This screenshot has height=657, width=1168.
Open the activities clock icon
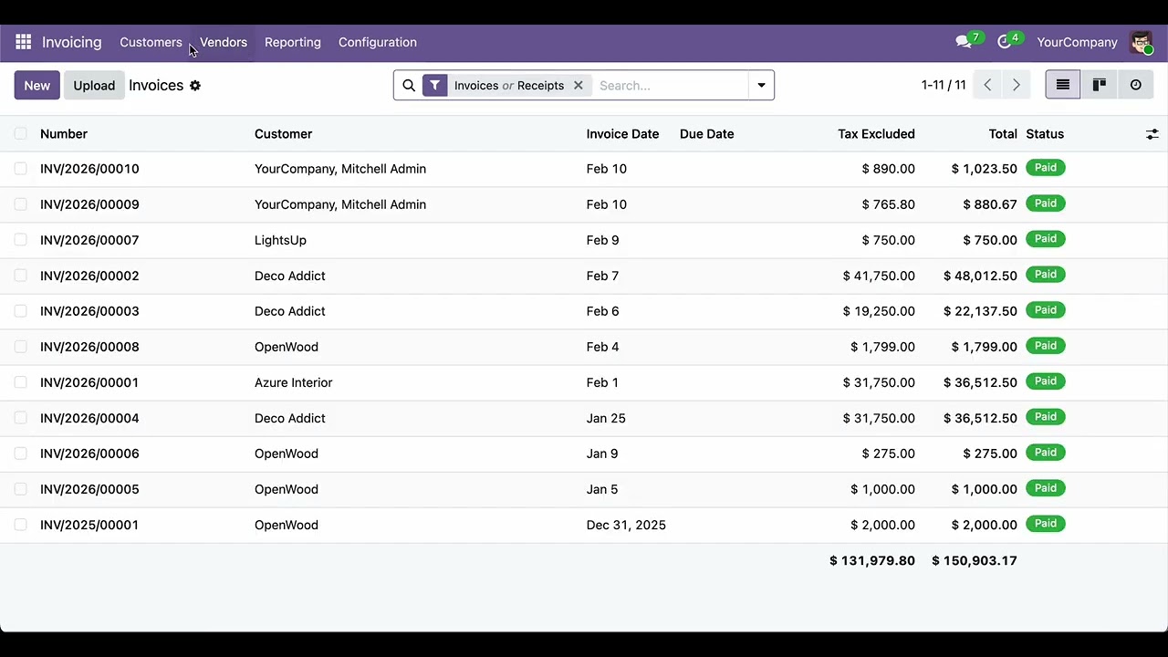point(1004,42)
